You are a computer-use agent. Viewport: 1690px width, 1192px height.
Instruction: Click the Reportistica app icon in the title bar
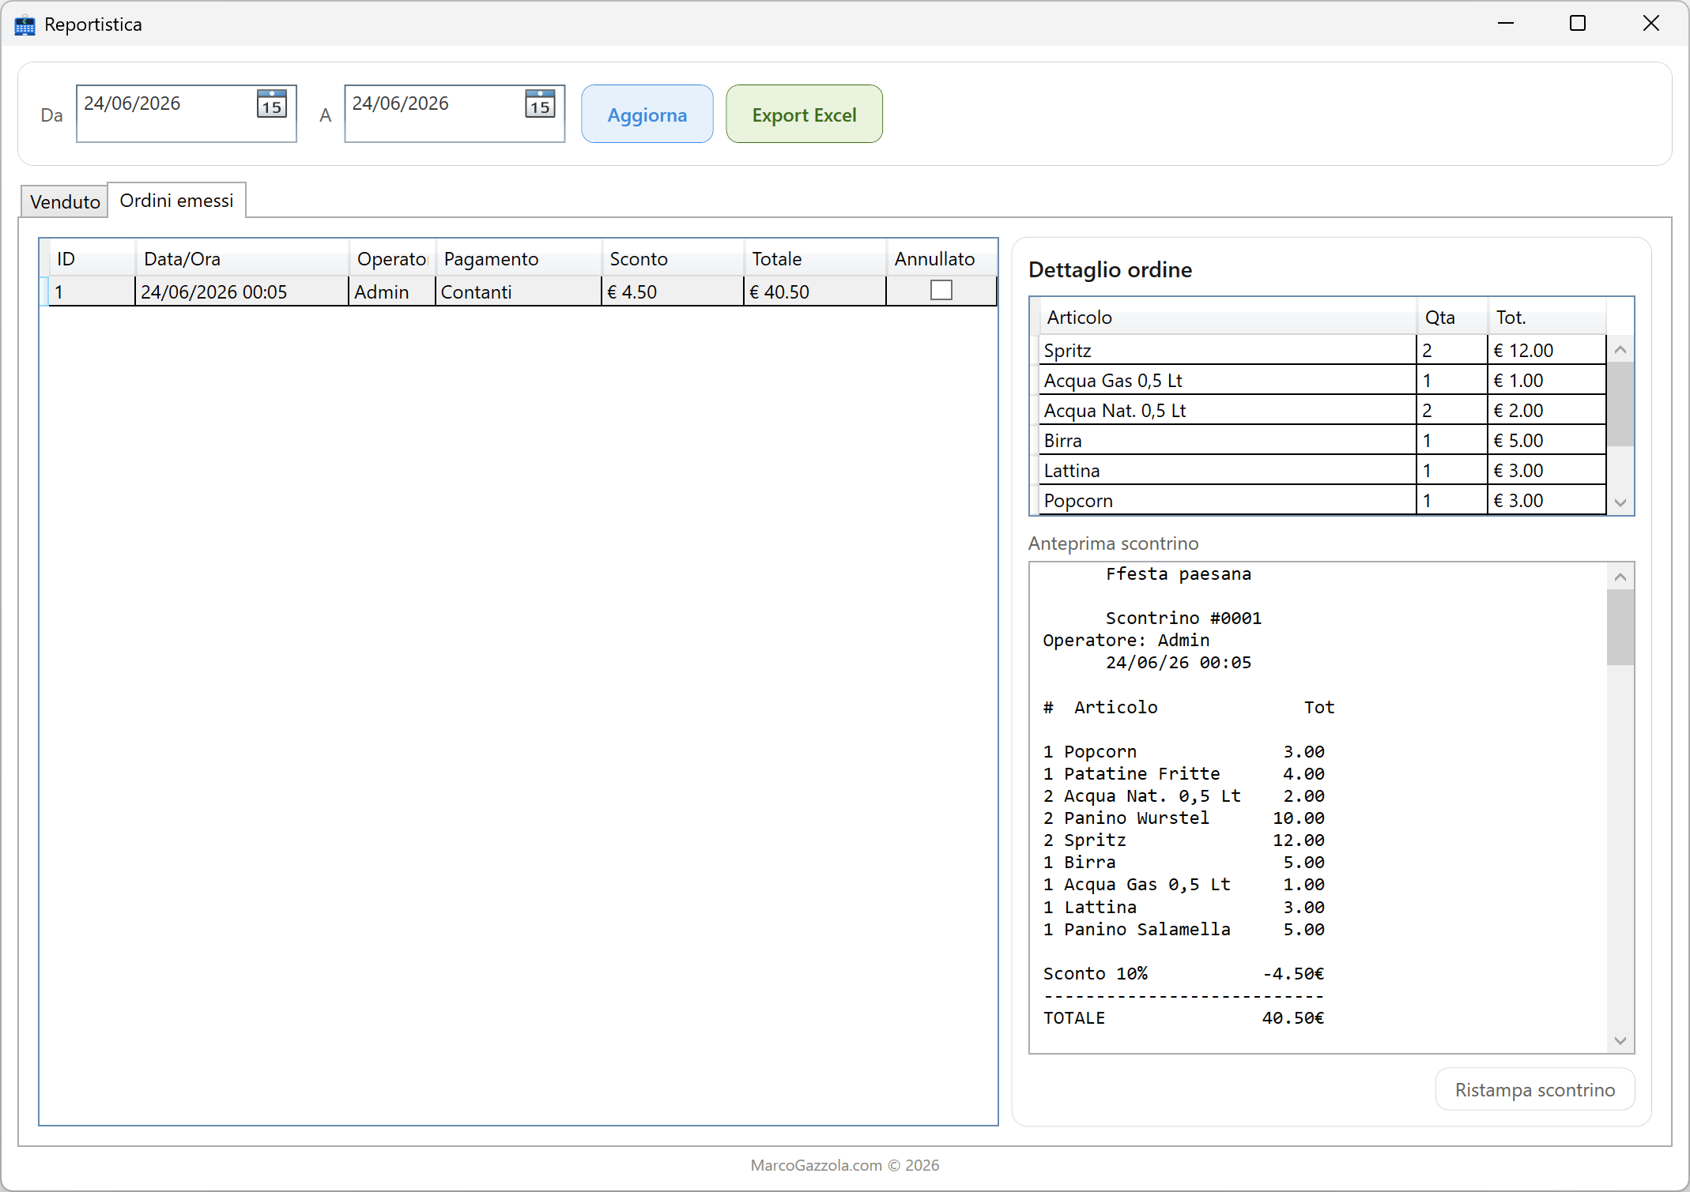(25, 24)
